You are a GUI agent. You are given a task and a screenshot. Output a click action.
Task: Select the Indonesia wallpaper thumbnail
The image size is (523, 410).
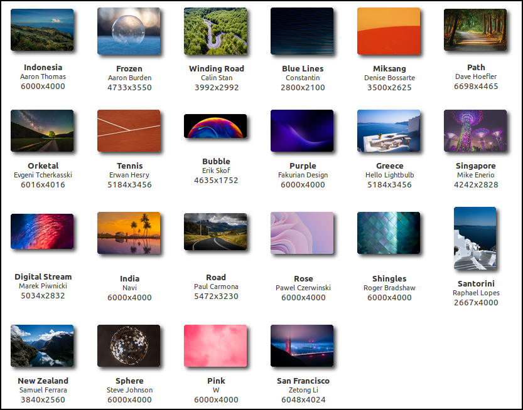click(x=42, y=29)
